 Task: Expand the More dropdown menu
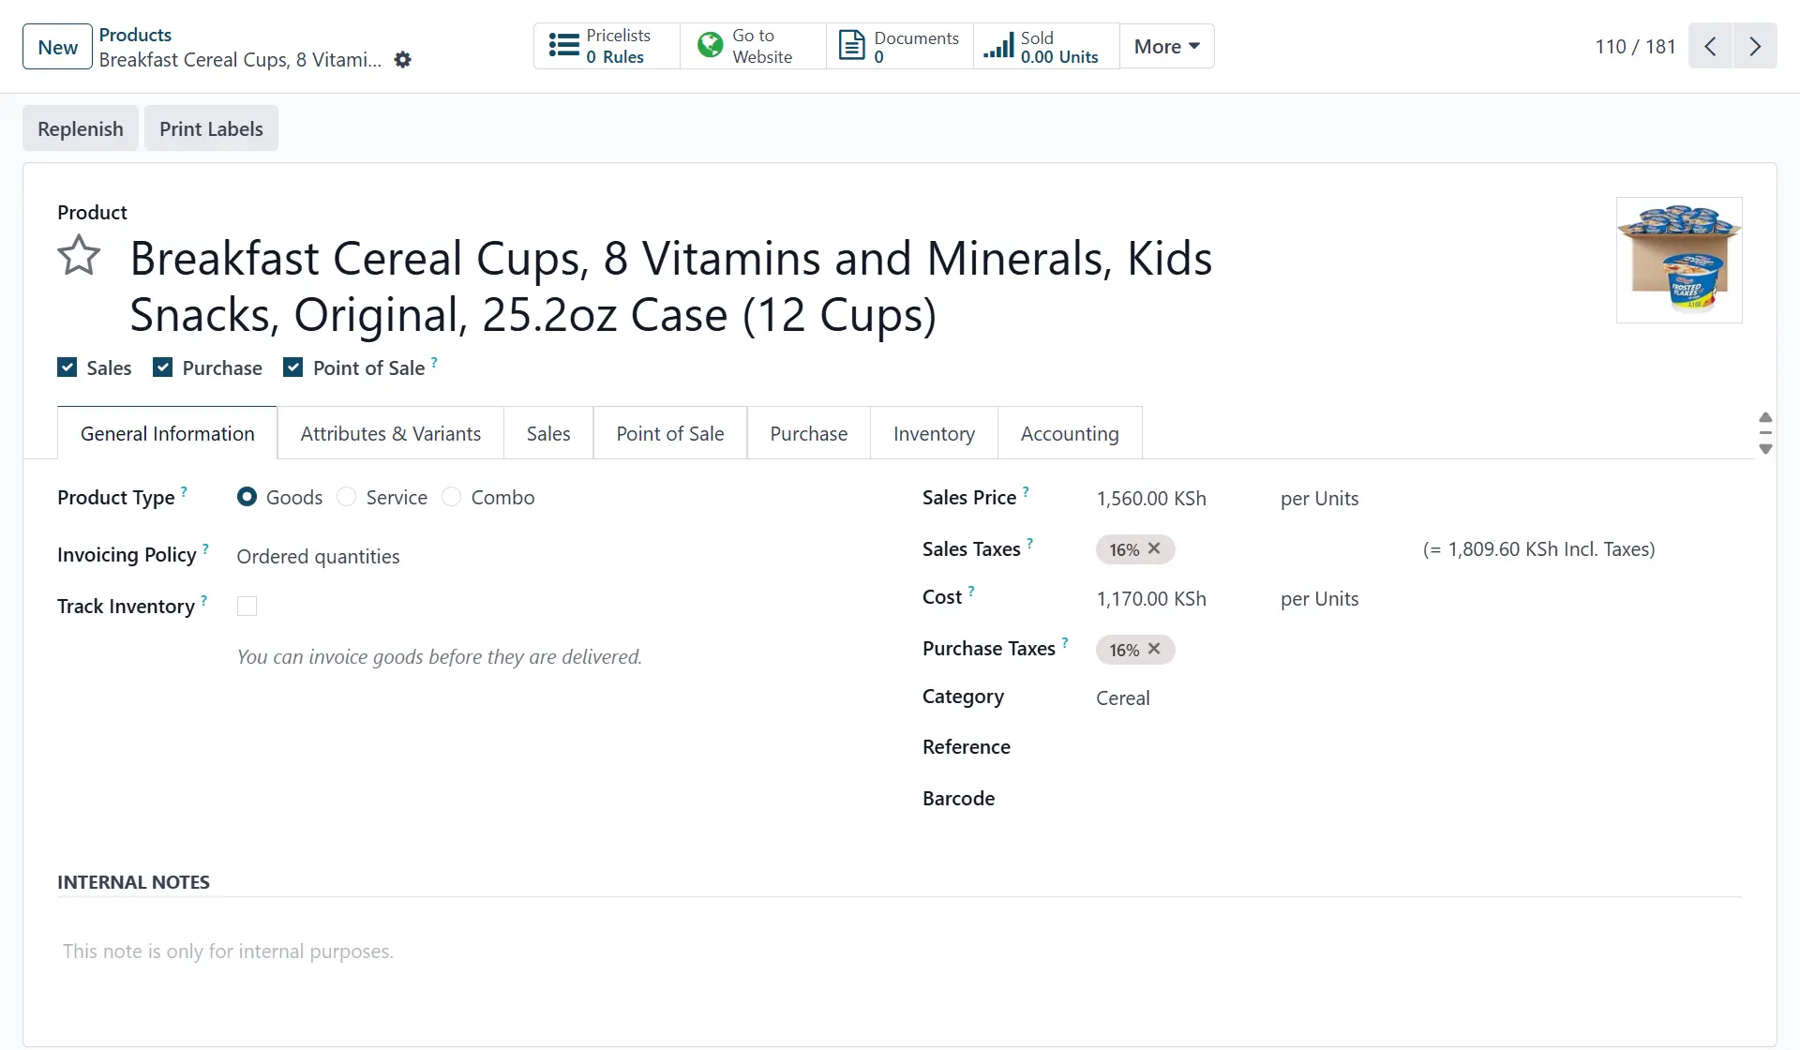1166,46
